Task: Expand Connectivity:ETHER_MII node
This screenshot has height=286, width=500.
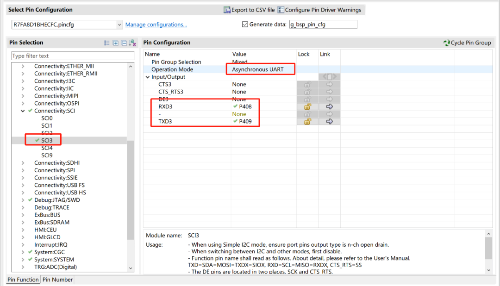Action: (23, 66)
